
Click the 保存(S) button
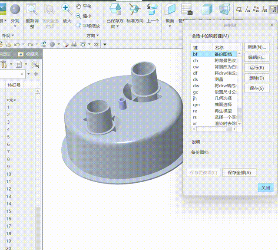[x=257, y=88]
